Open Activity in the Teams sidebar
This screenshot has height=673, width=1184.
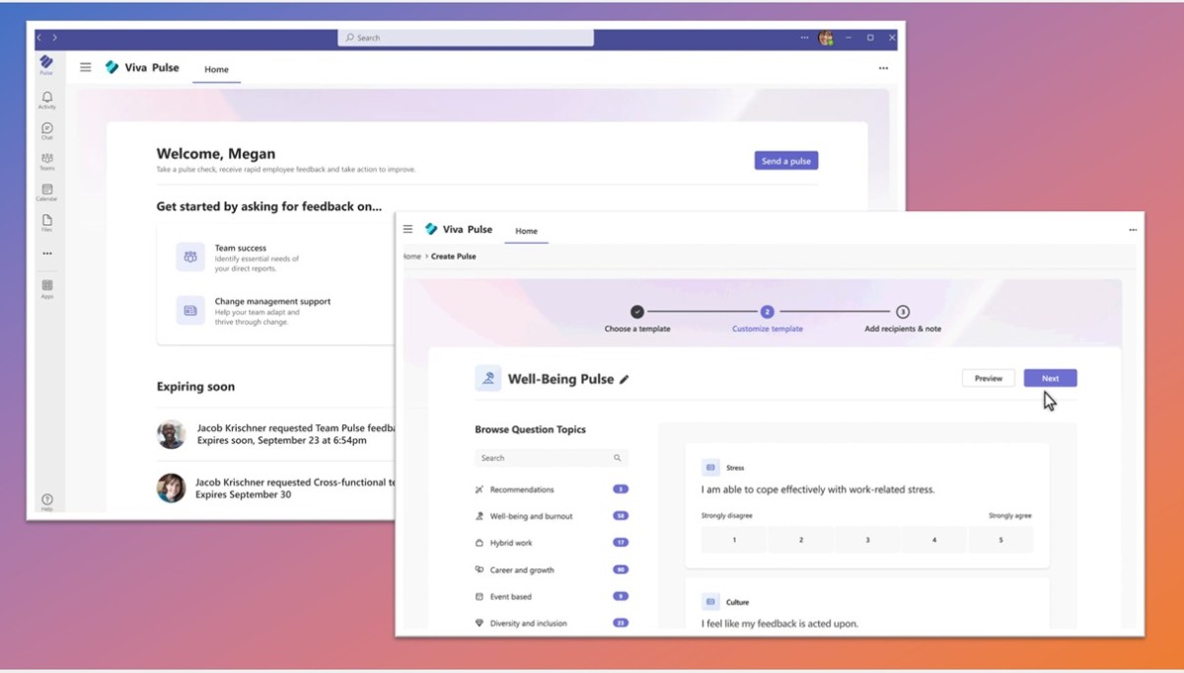46,100
